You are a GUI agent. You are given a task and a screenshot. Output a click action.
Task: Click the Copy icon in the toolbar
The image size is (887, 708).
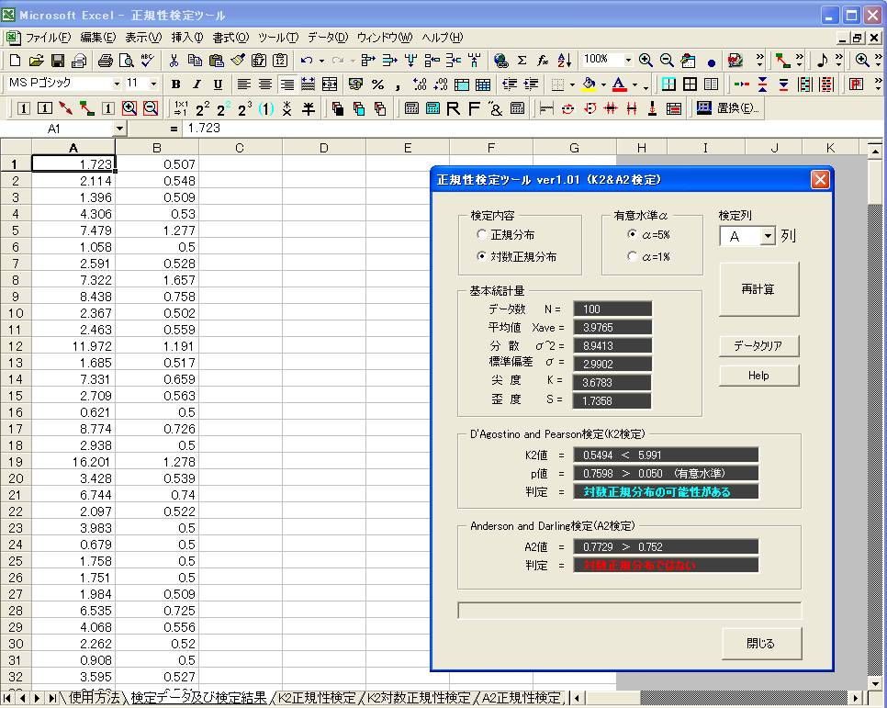tap(196, 60)
